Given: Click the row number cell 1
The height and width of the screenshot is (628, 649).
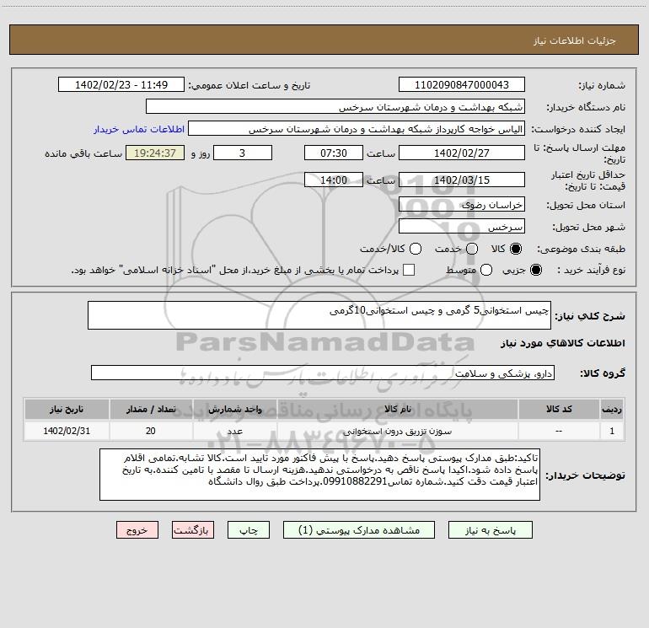Looking at the screenshot, I should (612, 431).
